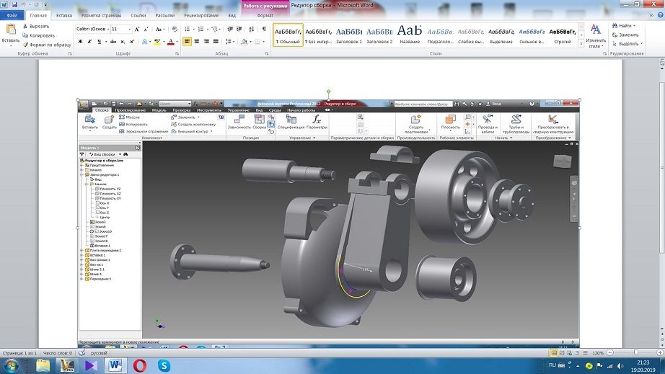
Task: Open Opera browser from the taskbar
Action: 138,365
